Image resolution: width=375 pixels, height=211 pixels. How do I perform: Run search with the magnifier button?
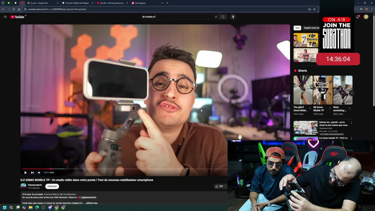[223, 17]
